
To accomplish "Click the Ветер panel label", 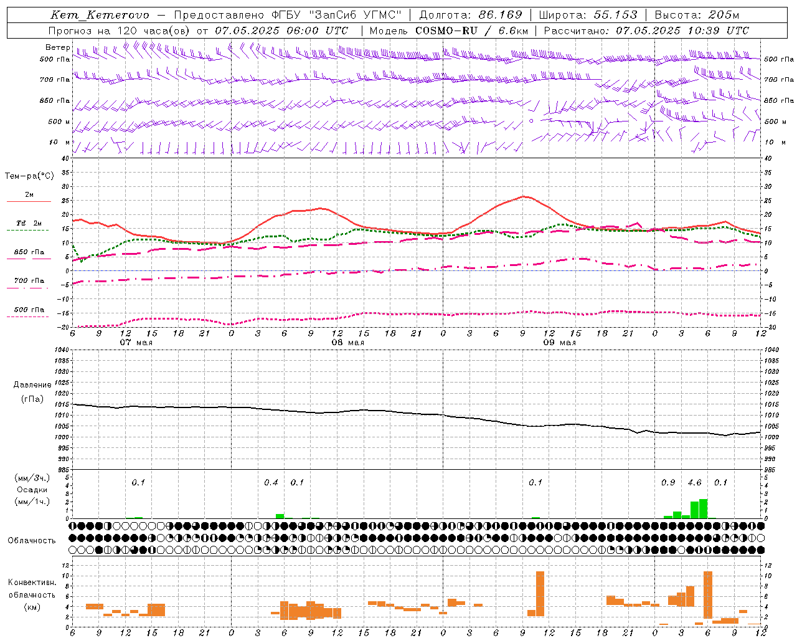I will click(57, 47).
